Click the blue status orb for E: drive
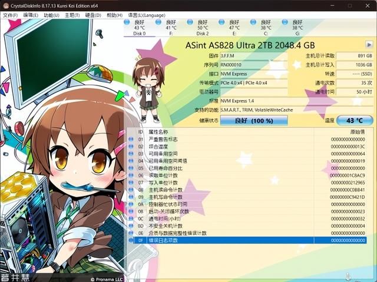Viewport: 377px width, 282px height. [x=221, y=22]
